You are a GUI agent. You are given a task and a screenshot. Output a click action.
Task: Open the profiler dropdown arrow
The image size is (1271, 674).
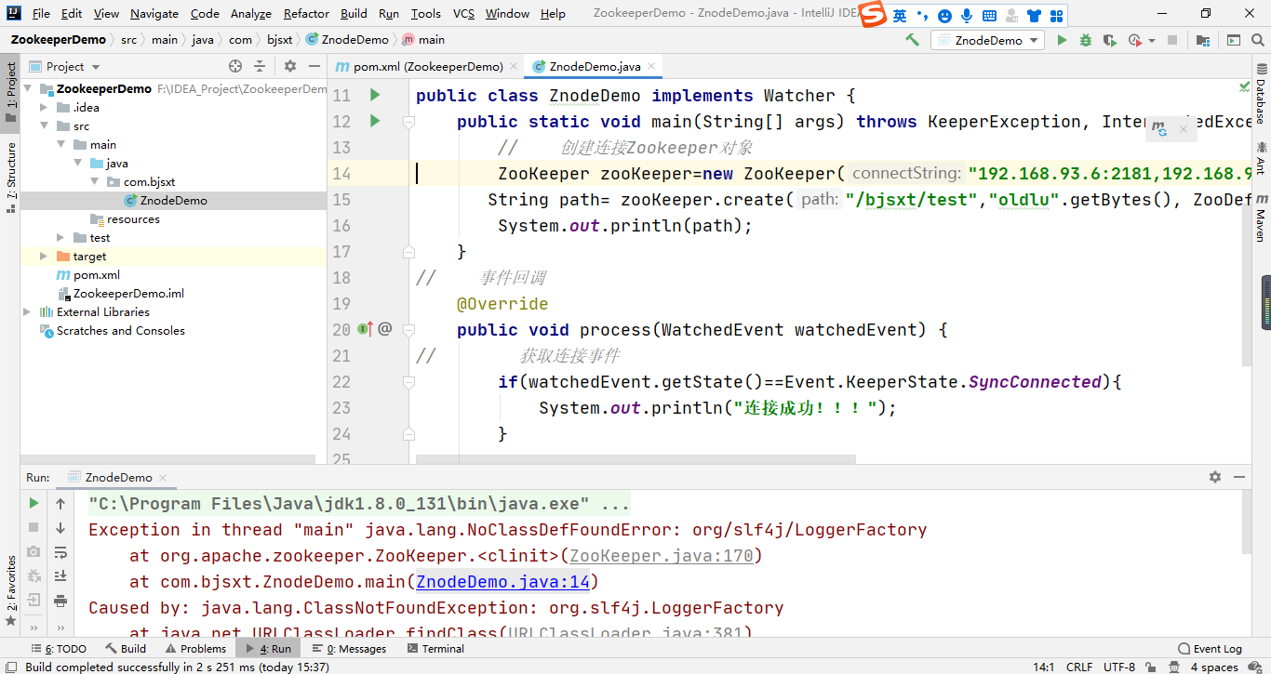(x=1152, y=41)
